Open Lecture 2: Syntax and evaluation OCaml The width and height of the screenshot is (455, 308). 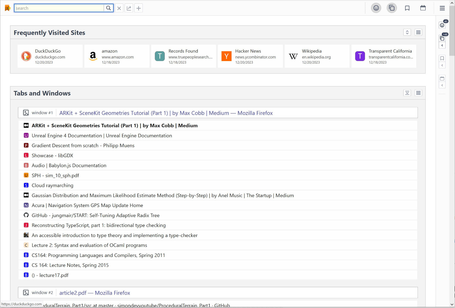218,245
